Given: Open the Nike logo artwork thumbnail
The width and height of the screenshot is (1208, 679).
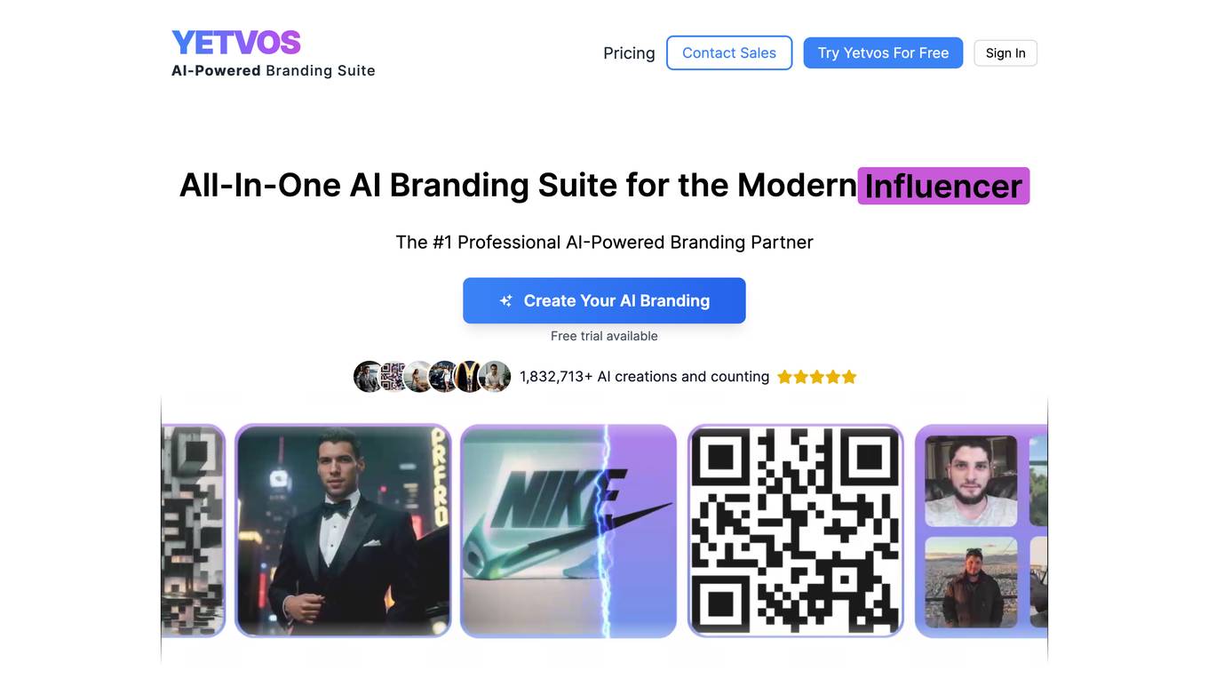Looking at the screenshot, I should (x=568, y=531).
